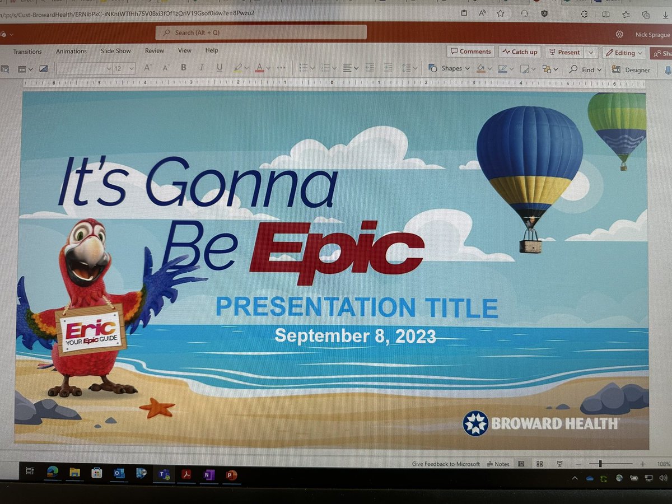
Task: Decrease the paragraph indent
Action: tap(370, 68)
